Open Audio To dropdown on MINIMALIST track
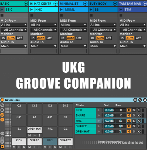This screenshot has height=150, width=147. click(73, 46)
